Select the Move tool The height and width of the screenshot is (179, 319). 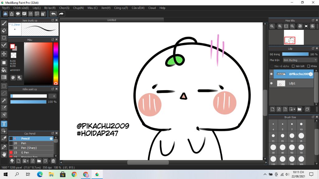click(x=4, y=54)
